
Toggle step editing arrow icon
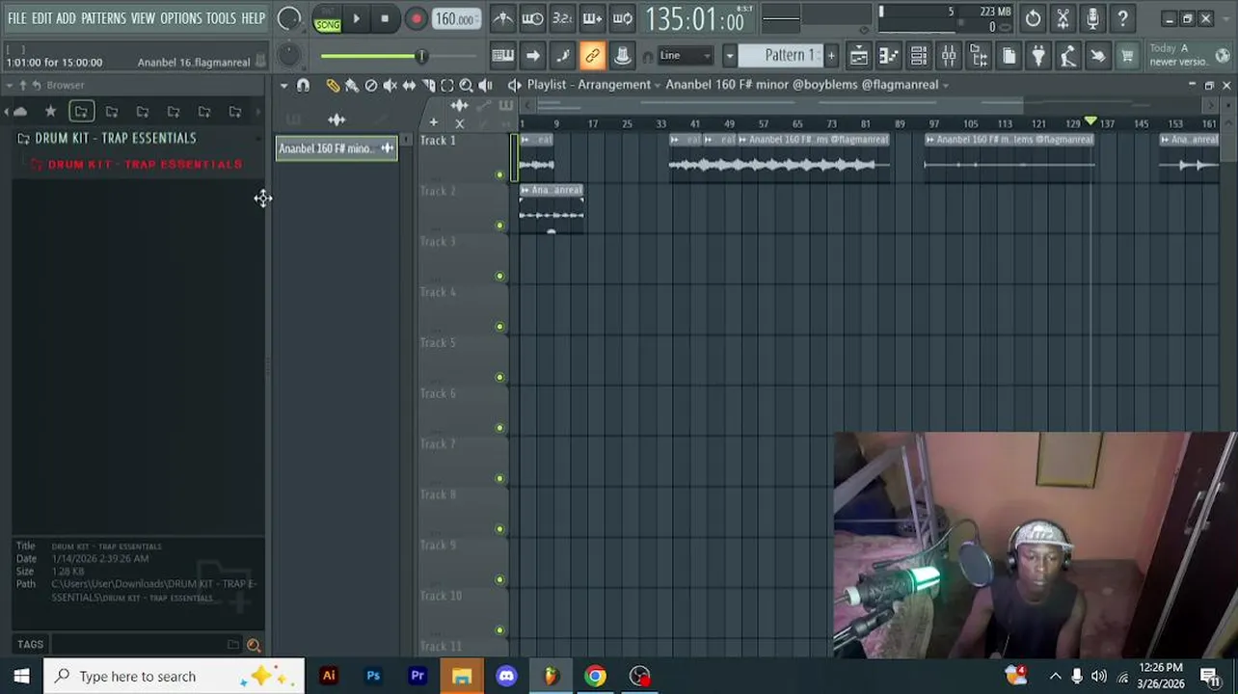pos(532,56)
